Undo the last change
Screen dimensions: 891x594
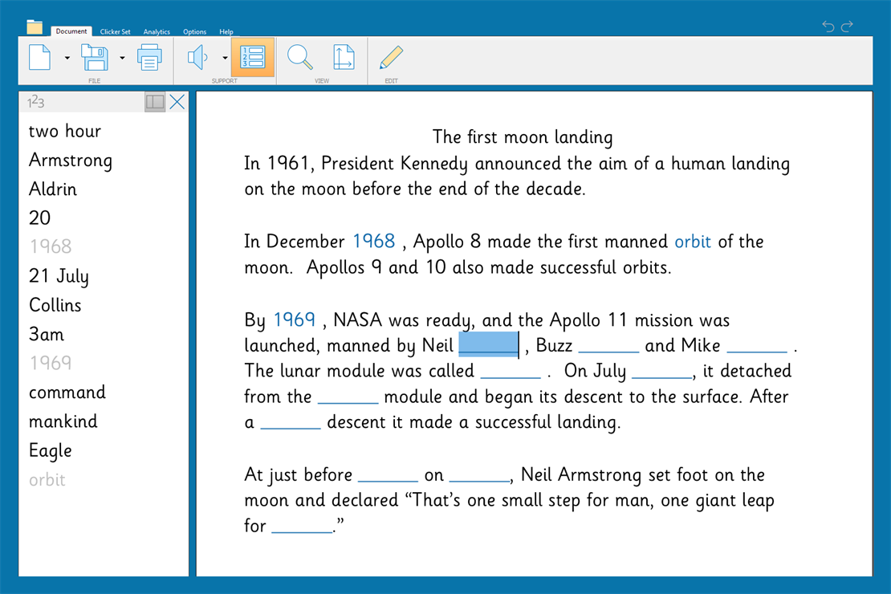pos(828,26)
